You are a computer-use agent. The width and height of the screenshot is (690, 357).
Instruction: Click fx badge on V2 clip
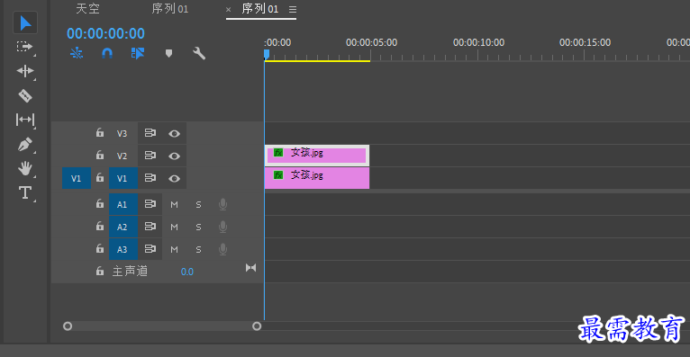(278, 152)
